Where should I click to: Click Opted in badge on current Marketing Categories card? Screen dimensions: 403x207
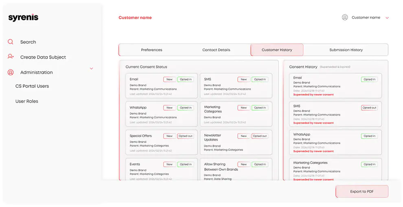coord(260,108)
